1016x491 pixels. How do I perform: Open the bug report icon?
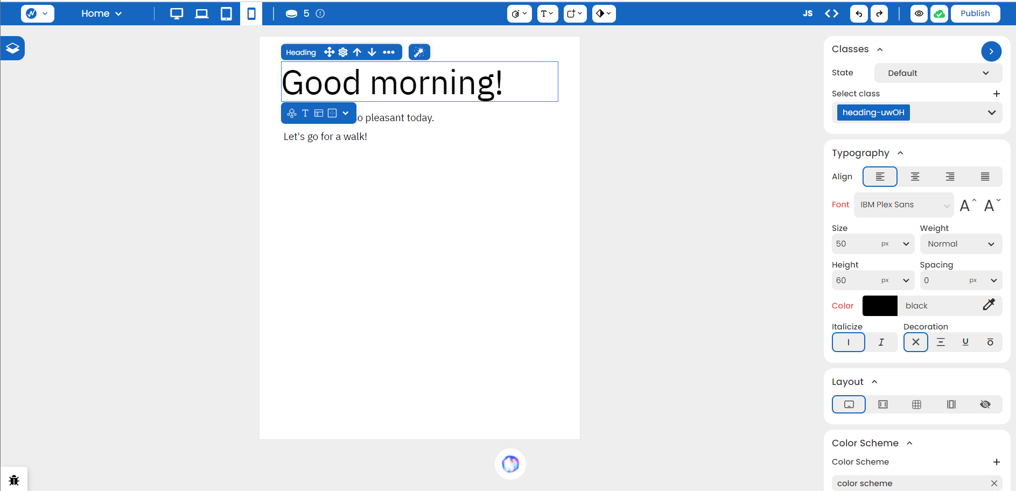click(14, 480)
